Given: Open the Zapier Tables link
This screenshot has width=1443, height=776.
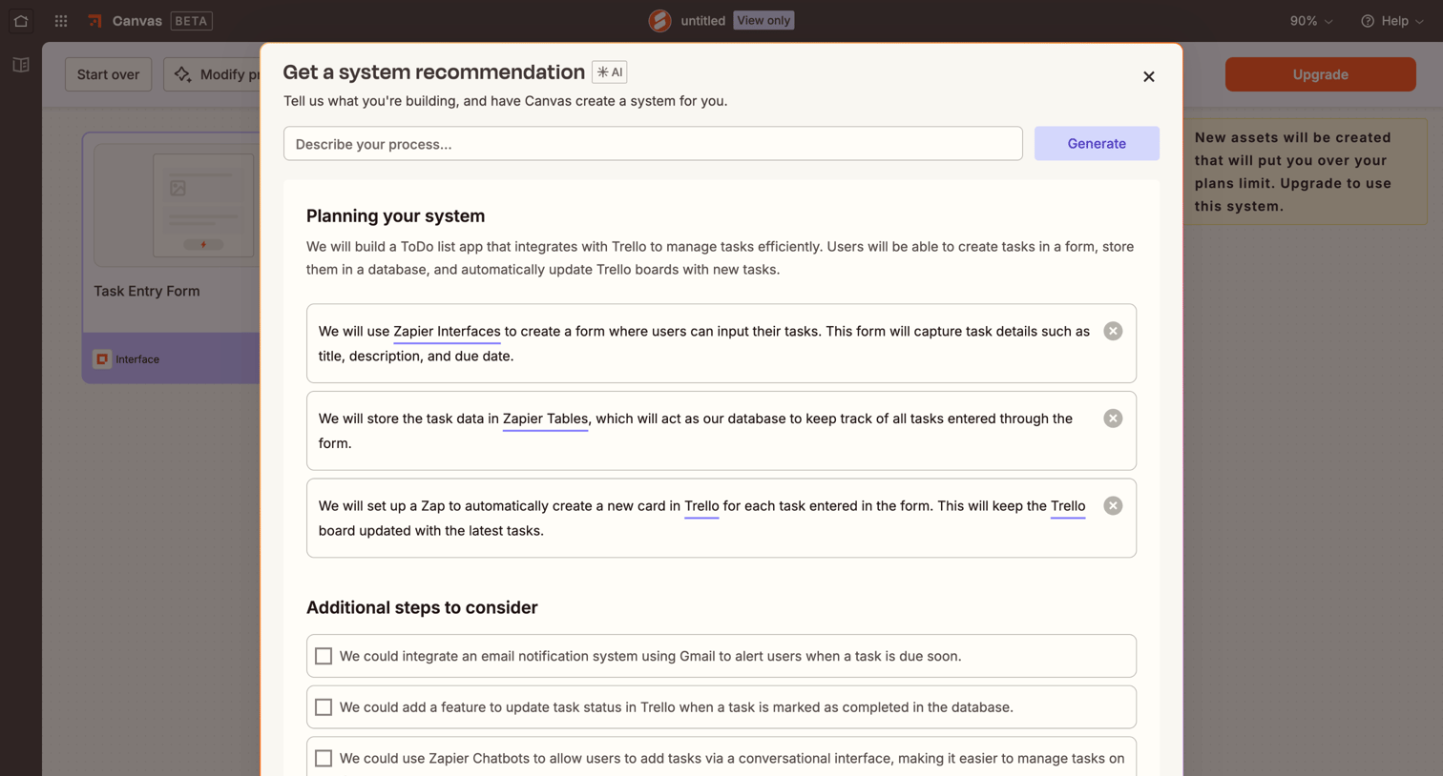Looking at the screenshot, I should 545,419.
